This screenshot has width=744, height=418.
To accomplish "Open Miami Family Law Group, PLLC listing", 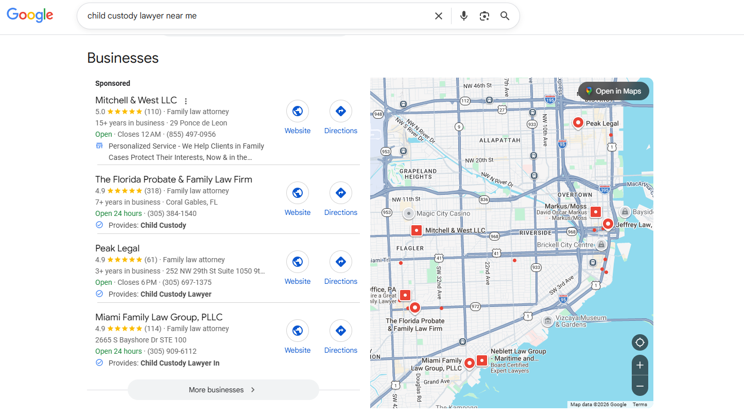I will (159, 317).
